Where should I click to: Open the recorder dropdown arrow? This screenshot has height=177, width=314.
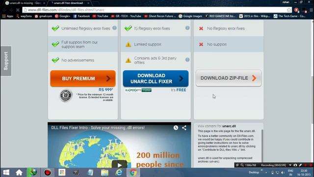(x=290, y=165)
